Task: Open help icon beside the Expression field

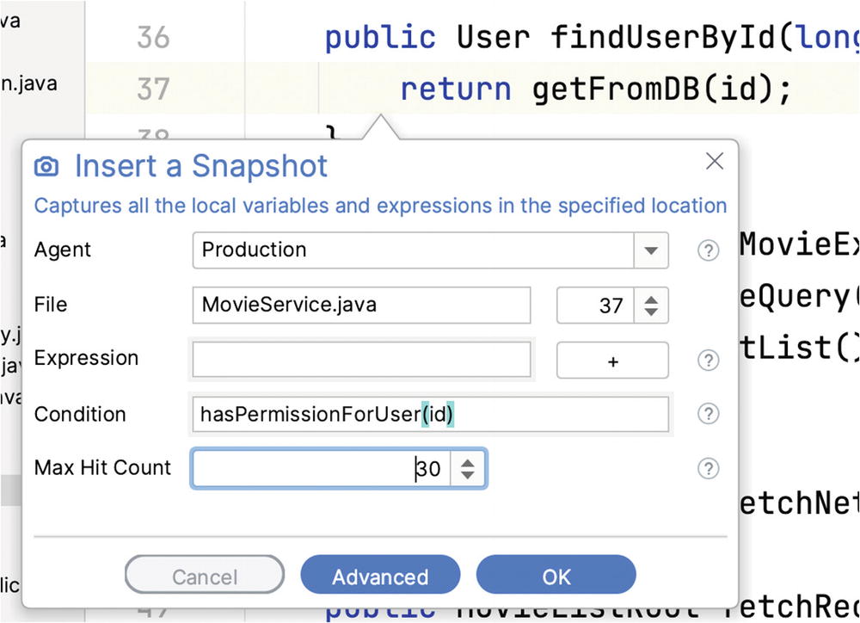Action: click(x=707, y=360)
